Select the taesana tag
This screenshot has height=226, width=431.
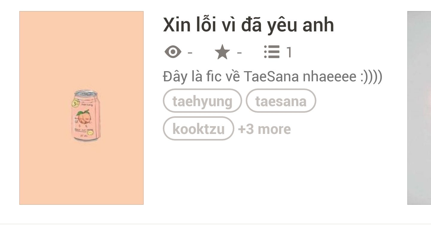(281, 101)
